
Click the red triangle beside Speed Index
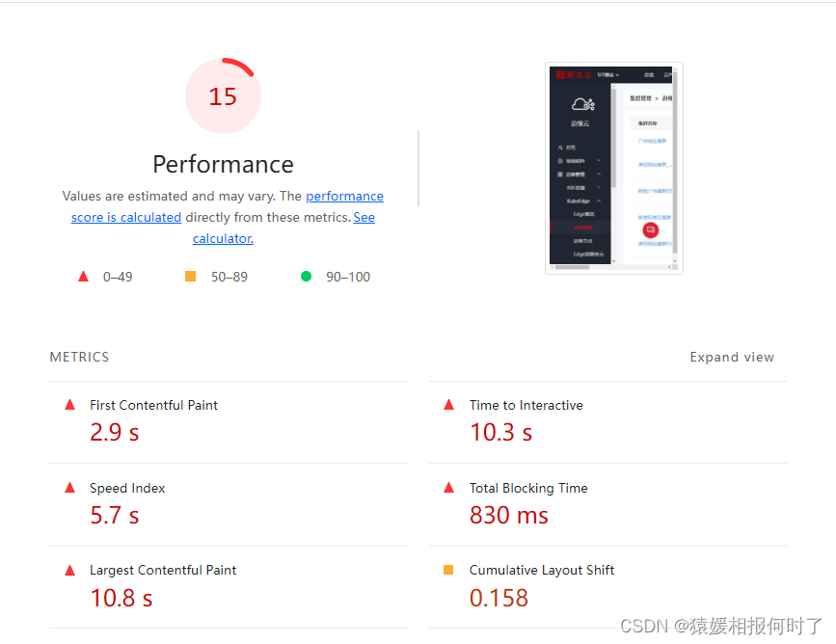(x=69, y=487)
